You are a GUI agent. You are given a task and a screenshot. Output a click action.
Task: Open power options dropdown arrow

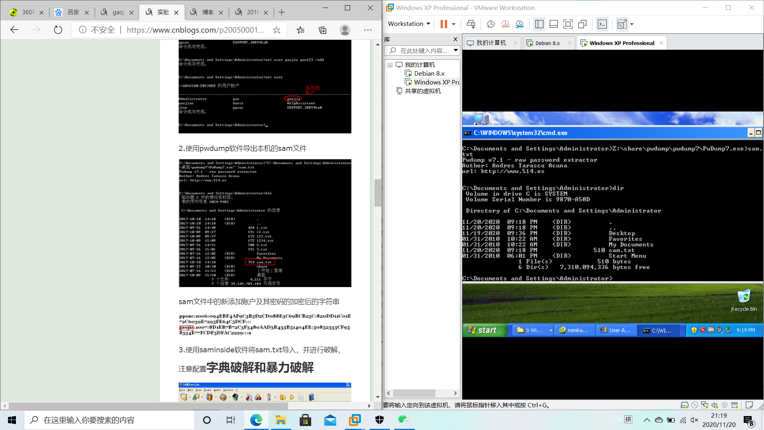coord(454,24)
